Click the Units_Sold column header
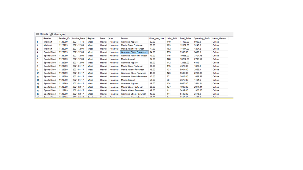Viewport: 303px width, 170px height. tap(171, 38)
